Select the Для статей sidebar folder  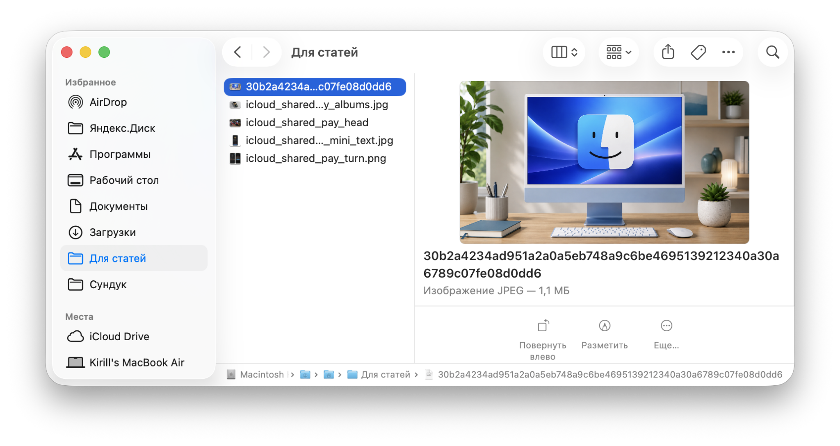(x=134, y=258)
